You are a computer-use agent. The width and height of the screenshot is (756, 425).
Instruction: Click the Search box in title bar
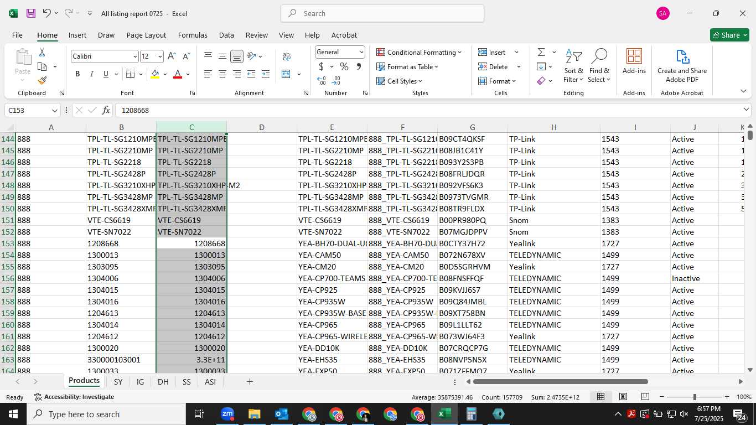[x=382, y=13]
